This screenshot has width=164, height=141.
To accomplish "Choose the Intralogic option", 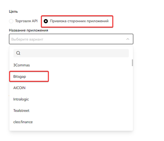I will [x=71, y=99].
